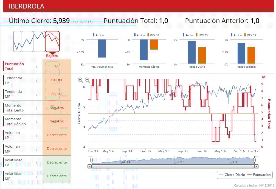276x189 pixels.
Task: Toggle Cierre Diario series in legend
Action: point(232,175)
